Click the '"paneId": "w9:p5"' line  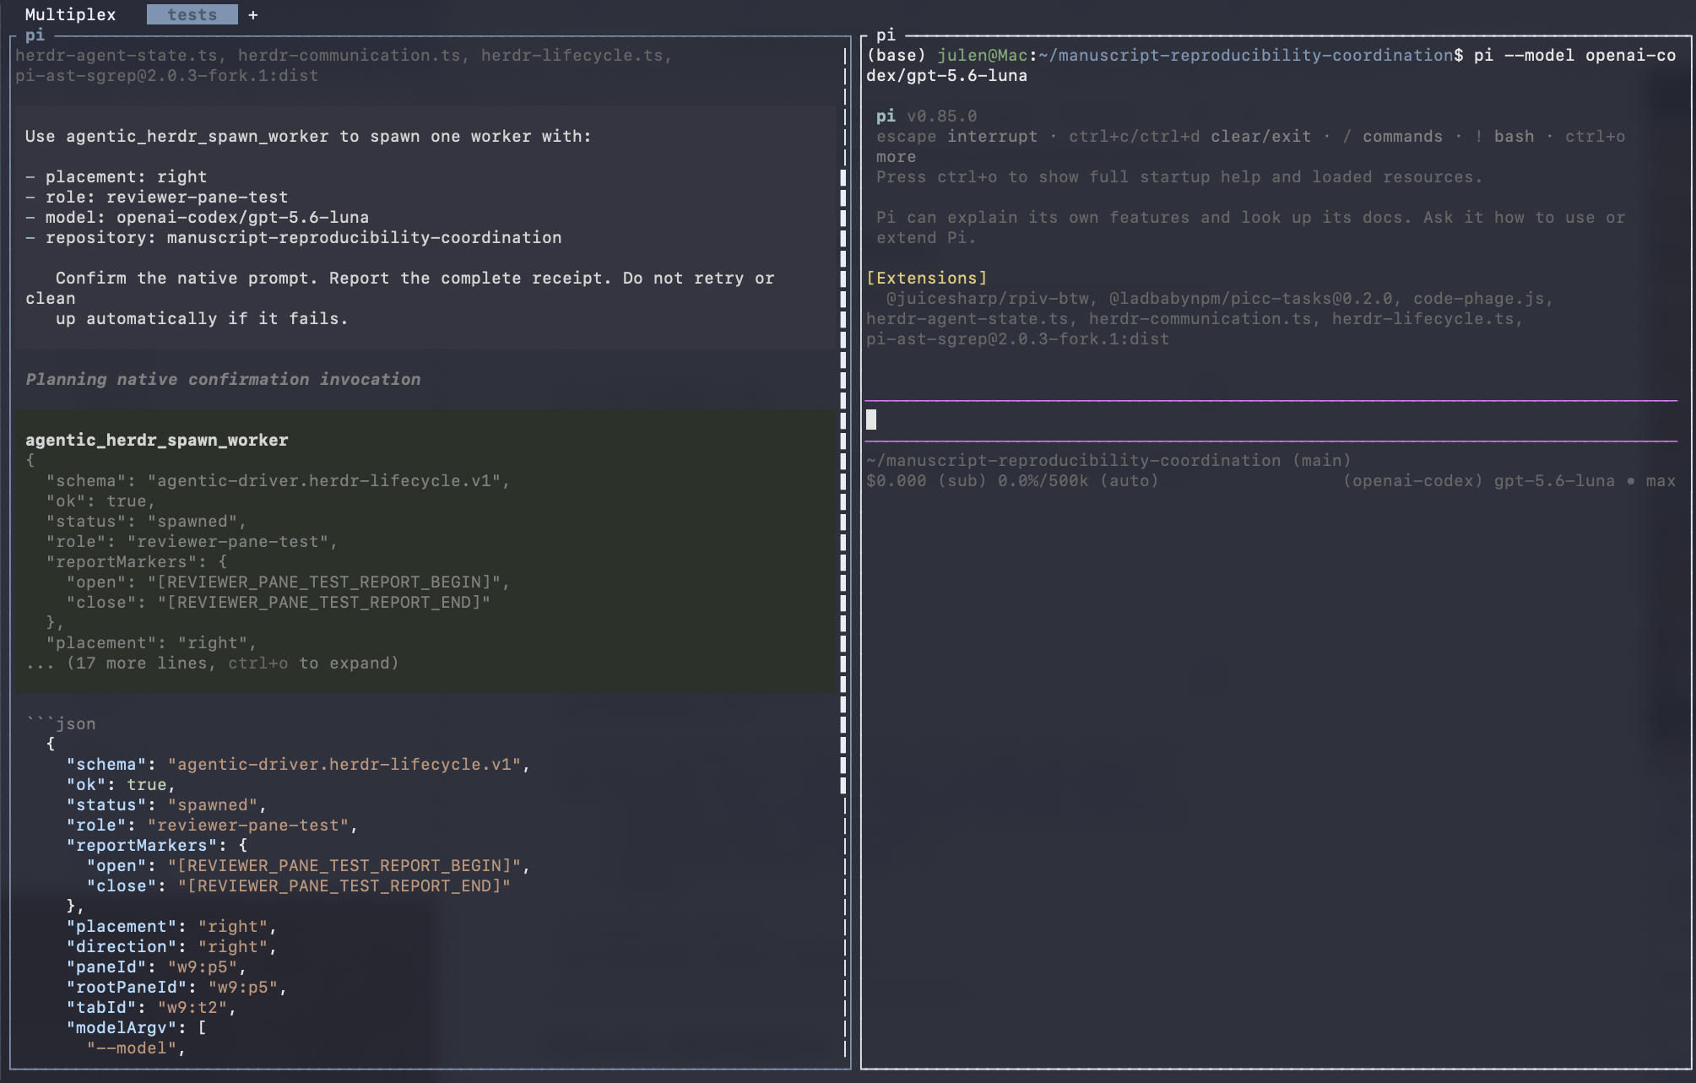tap(156, 967)
